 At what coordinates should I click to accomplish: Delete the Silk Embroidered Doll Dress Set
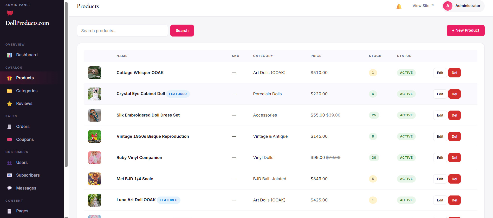(x=454, y=115)
